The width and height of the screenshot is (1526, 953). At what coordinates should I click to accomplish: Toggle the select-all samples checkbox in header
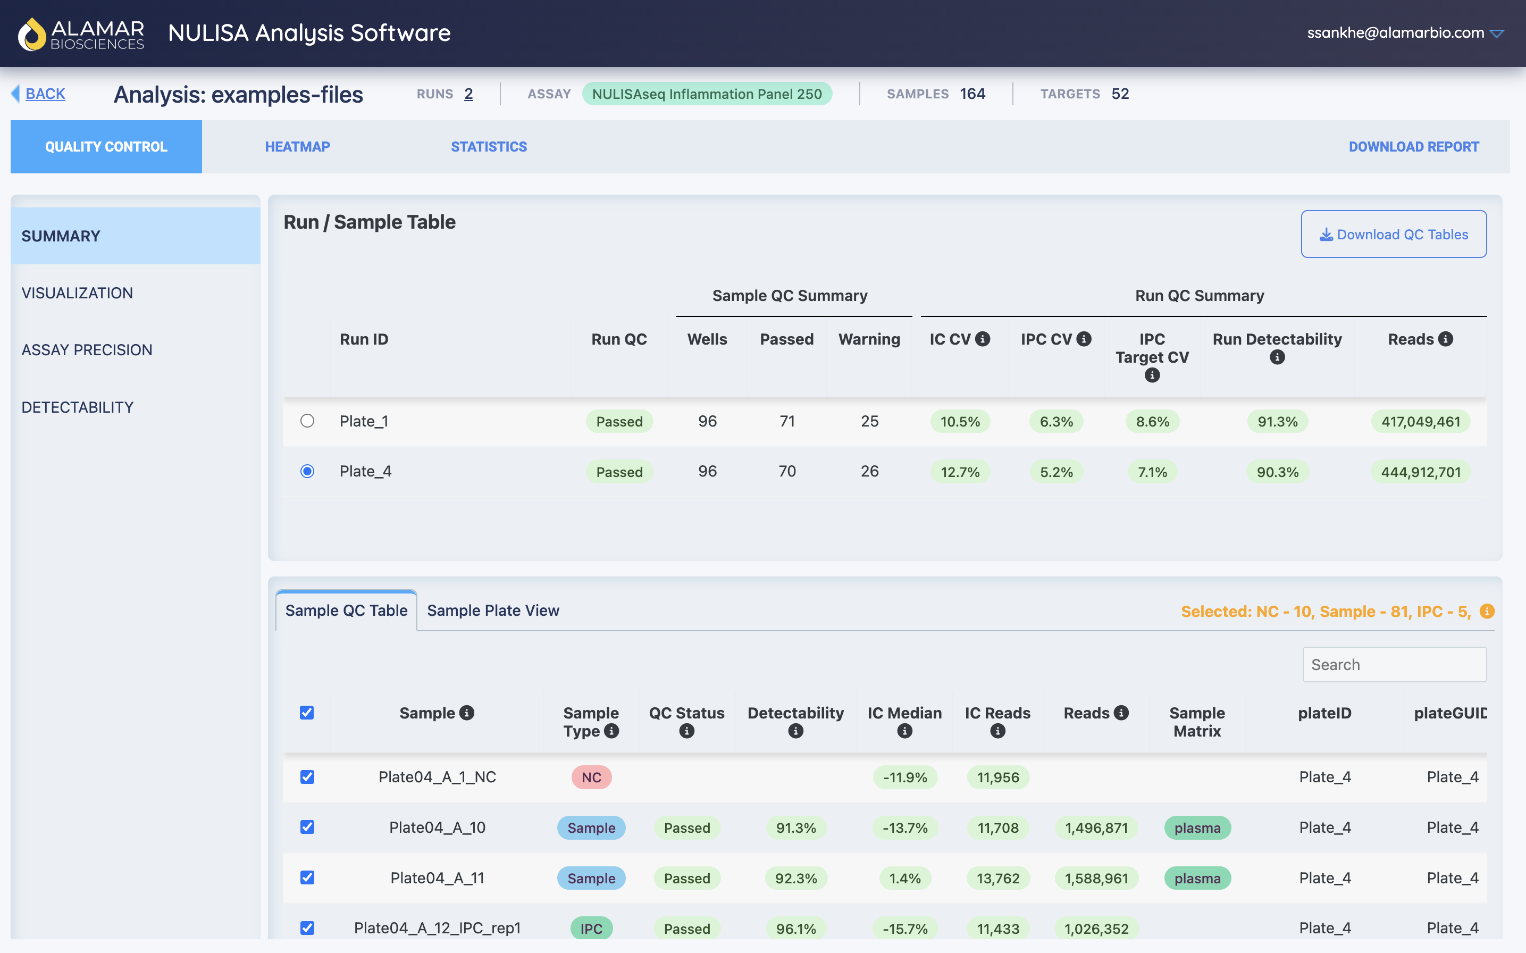point(307,713)
